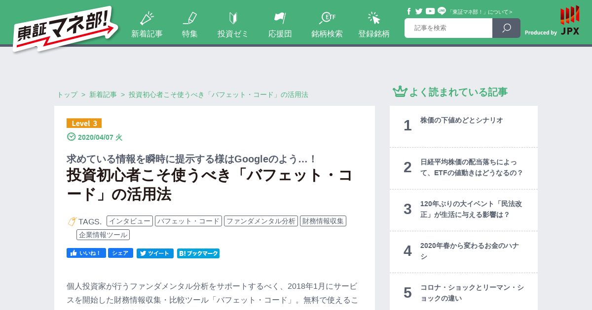Click the subtitle 求めている情報を瞬時に提示する
The width and height of the screenshot is (592, 310).
click(x=192, y=159)
